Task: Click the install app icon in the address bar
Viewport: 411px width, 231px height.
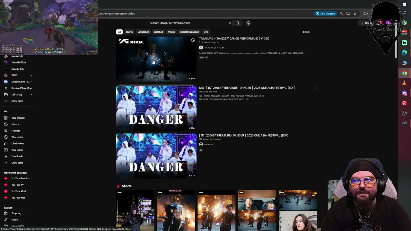Action: click(x=348, y=13)
